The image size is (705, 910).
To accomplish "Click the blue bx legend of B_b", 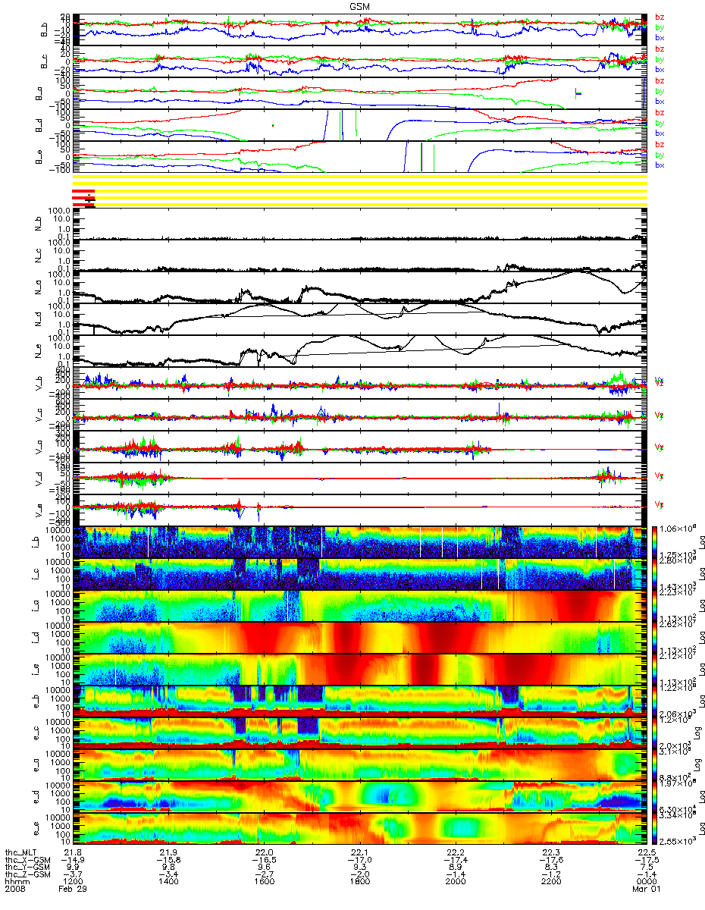I will tap(660, 37).
